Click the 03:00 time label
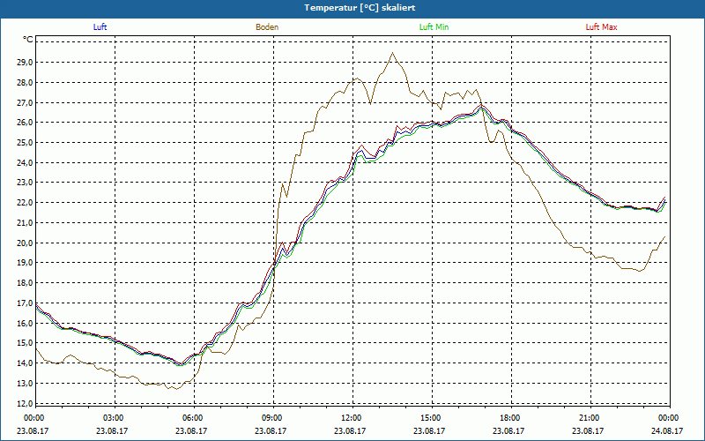The image size is (705, 441). point(115,418)
